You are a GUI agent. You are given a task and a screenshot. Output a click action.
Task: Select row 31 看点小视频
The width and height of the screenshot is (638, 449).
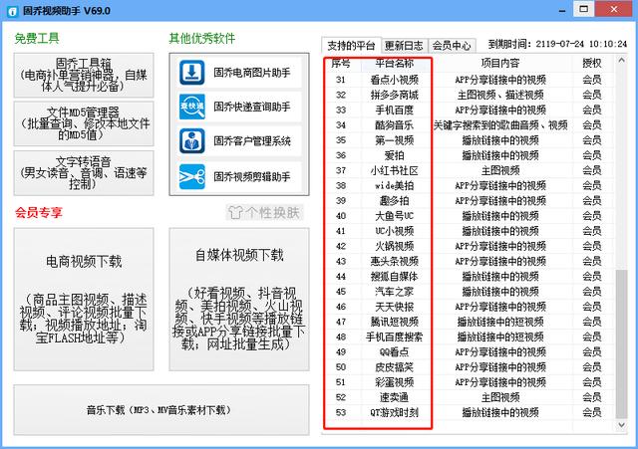pyautogui.click(x=470, y=80)
